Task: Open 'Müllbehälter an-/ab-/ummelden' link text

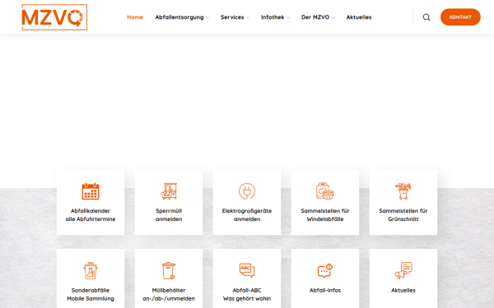Action: click(169, 295)
